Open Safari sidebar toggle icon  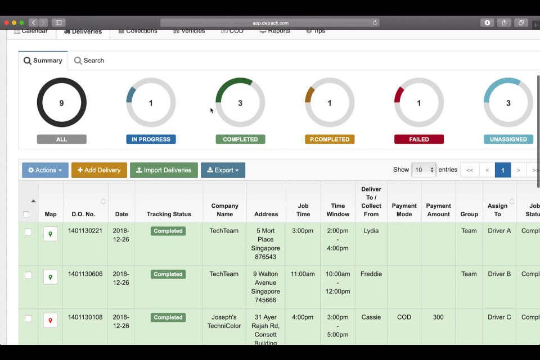click(58, 23)
